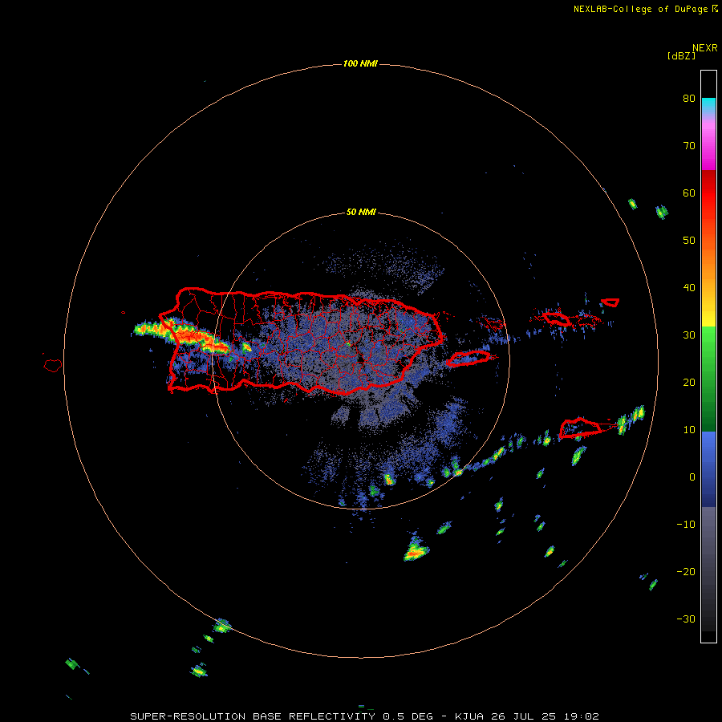Click the 80 value on the dBZ scale
The height and width of the screenshot is (722, 722).
689,98
